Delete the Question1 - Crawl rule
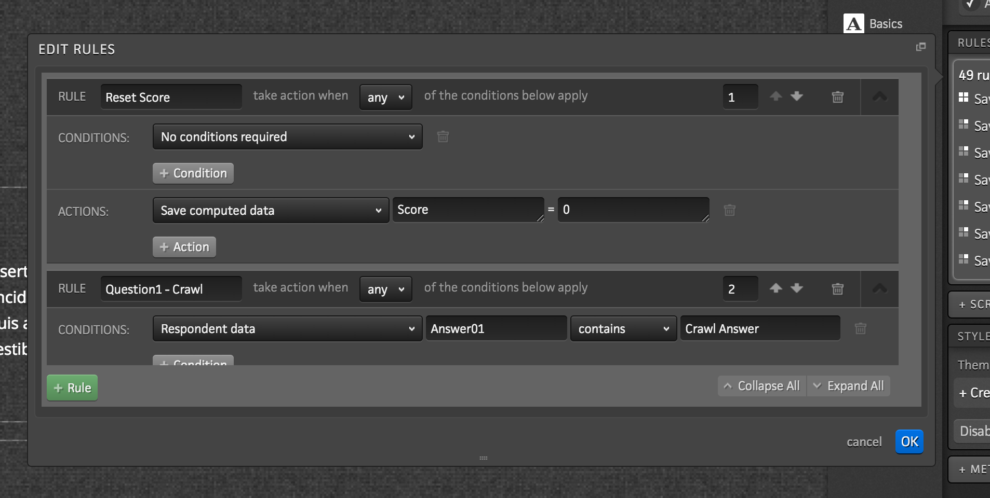 pos(837,289)
